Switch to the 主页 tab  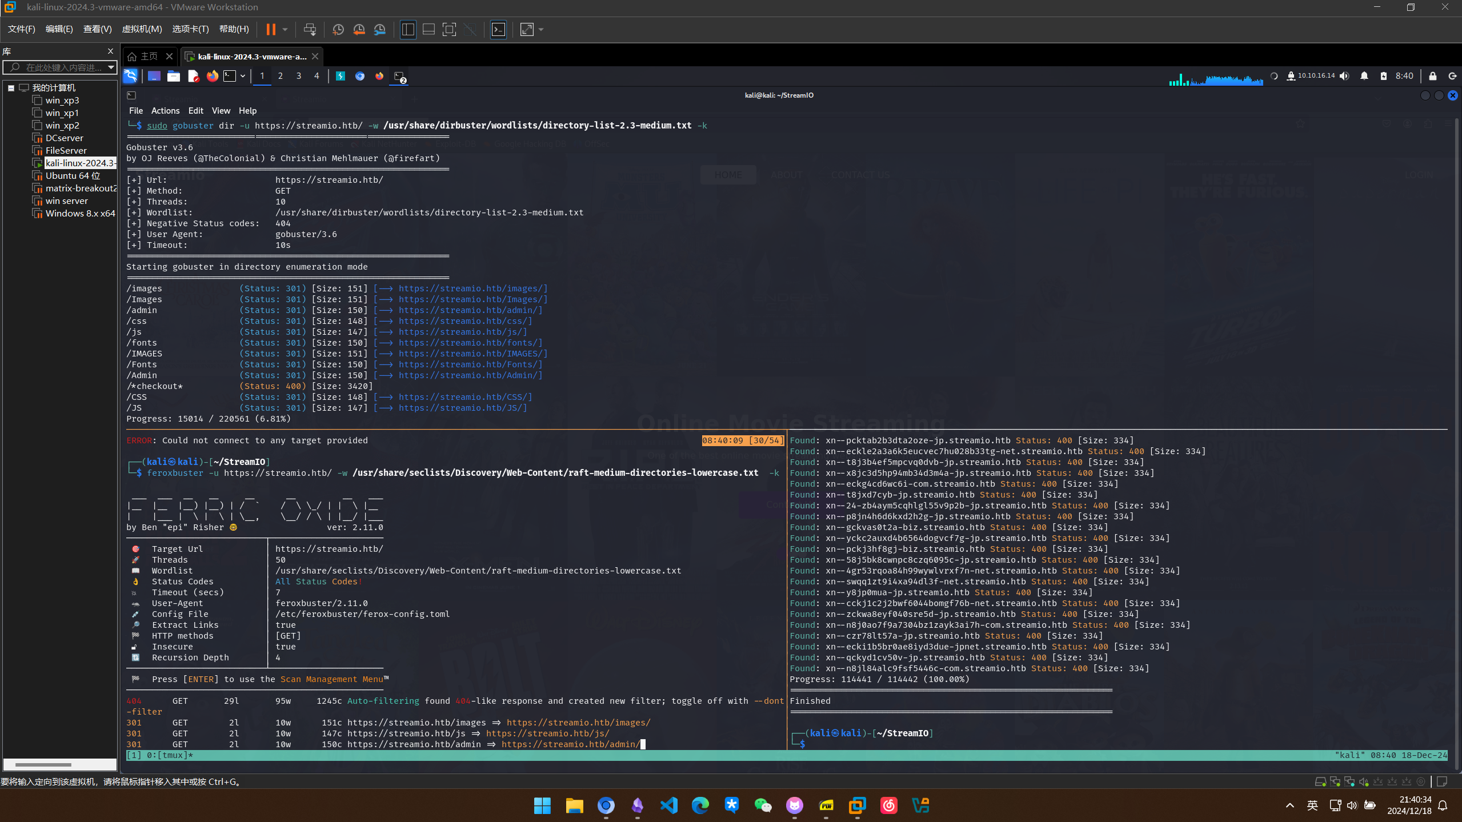(149, 56)
